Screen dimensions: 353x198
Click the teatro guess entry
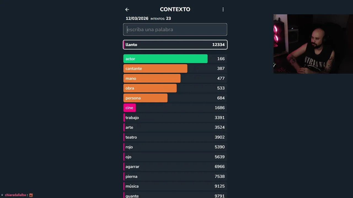pos(175,137)
